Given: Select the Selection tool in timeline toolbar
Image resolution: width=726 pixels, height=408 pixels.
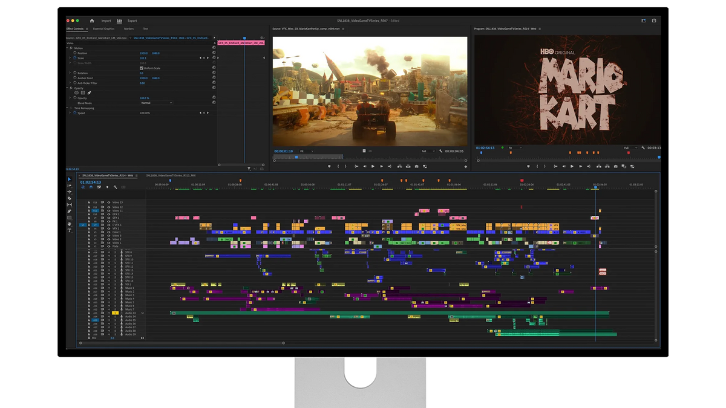Looking at the screenshot, I should [x=69, y=180].
